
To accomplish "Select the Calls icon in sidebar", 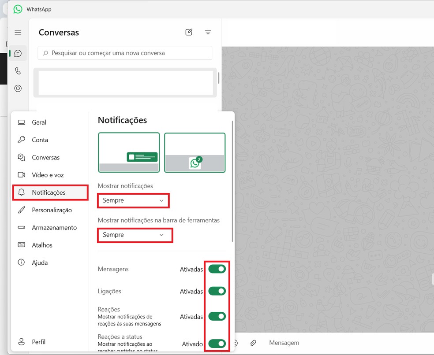I will pos(18,70).
